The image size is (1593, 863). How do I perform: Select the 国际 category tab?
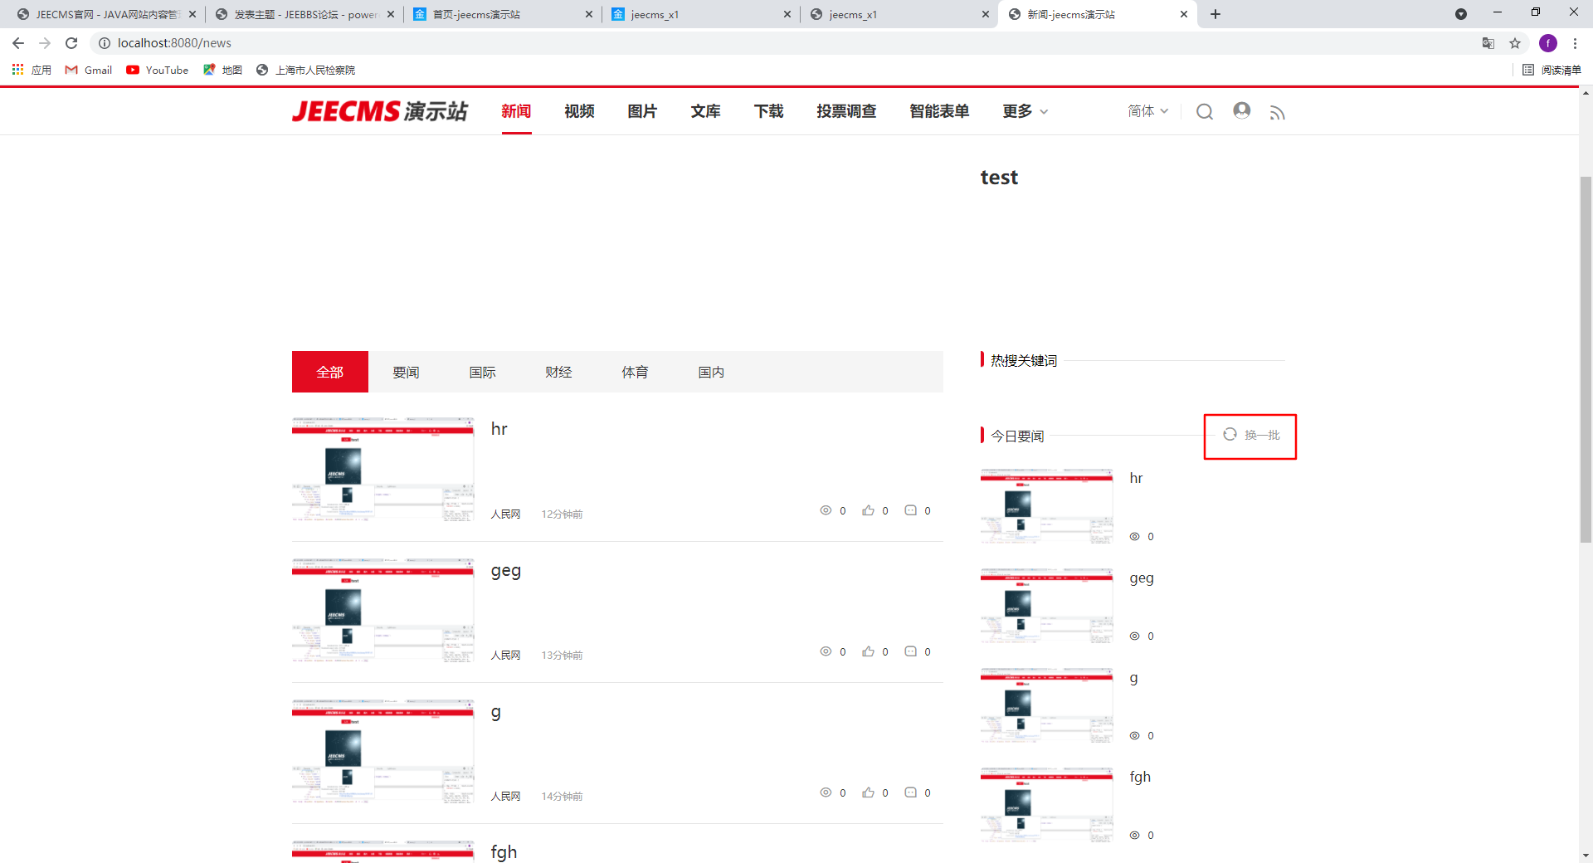point(483,372)
